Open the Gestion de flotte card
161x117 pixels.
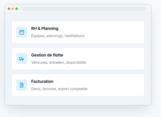coord(78,59)
